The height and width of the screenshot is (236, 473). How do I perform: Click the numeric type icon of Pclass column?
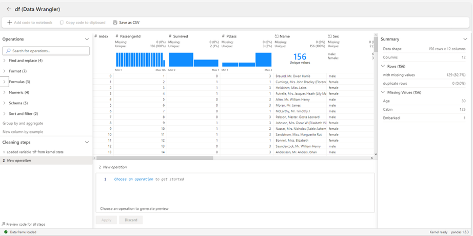coord(223,36)
